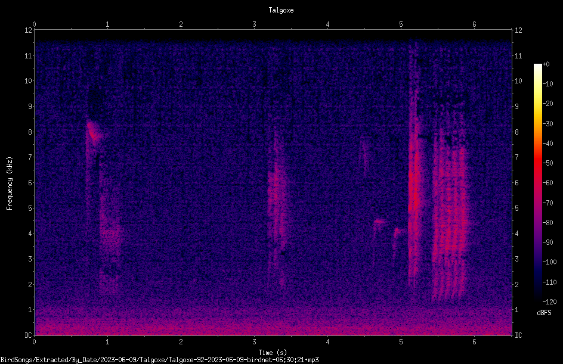Screen dimensions: 563x364
Task: Click the color scale gradient bar
Action: tap(537, 183)
